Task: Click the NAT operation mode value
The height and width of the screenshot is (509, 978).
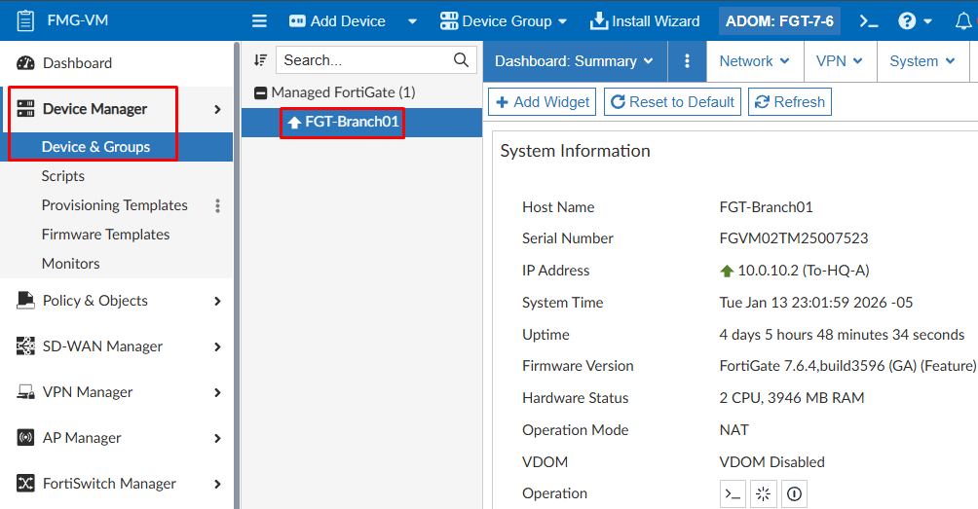Action: coord(733,430)
